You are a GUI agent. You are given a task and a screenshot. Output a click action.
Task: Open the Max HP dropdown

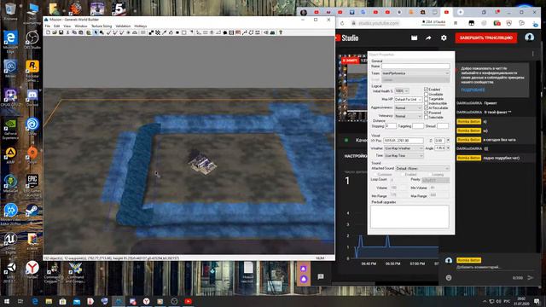coord(408,100)
